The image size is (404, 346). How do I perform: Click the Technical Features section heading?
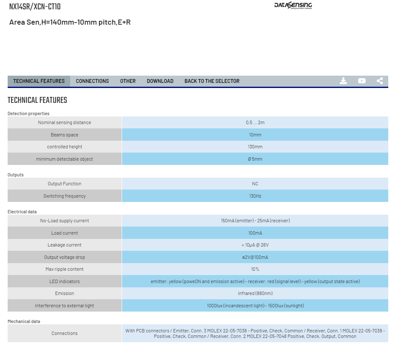37,100
